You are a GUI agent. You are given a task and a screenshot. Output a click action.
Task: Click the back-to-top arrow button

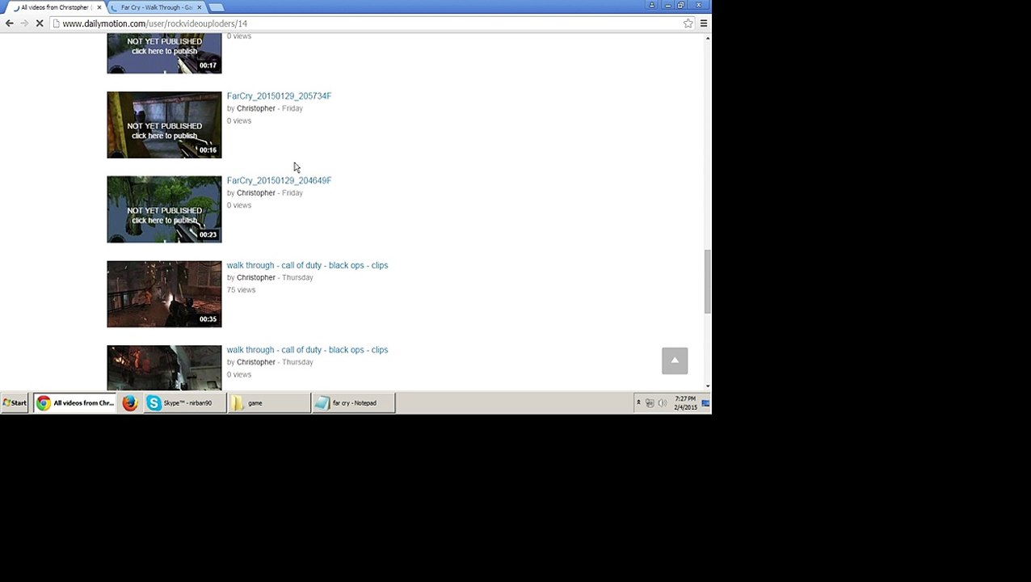pyautogui.click(x=675, y=361)
